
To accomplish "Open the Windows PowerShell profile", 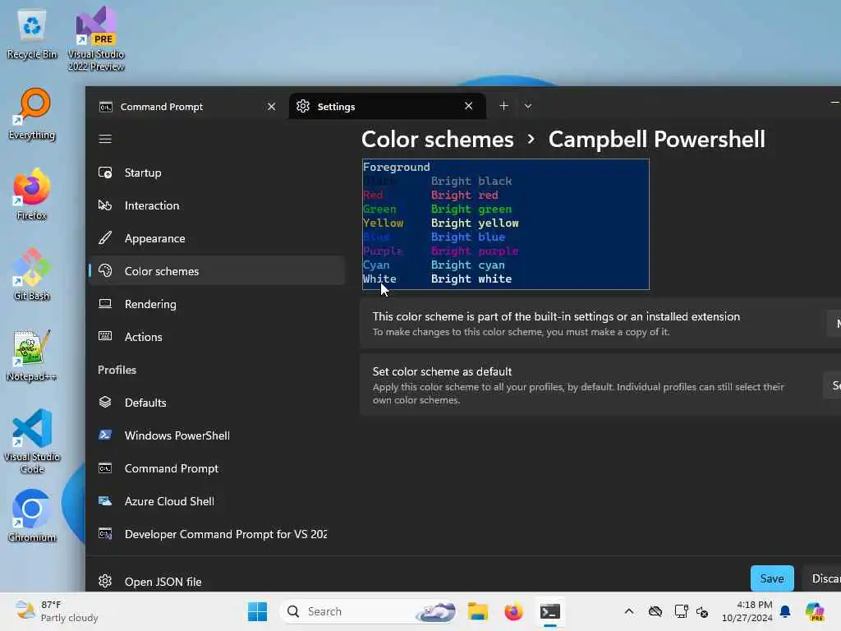I will pyautogui.click(x=217, y=435).
